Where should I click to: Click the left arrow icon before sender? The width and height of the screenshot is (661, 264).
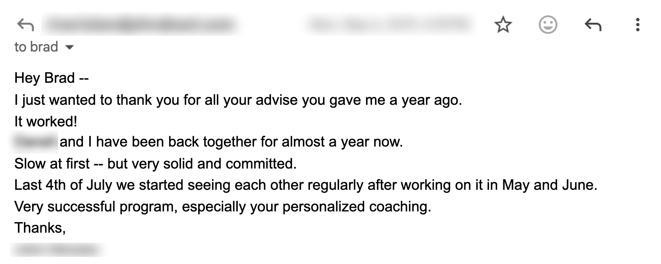click(25, 25)
